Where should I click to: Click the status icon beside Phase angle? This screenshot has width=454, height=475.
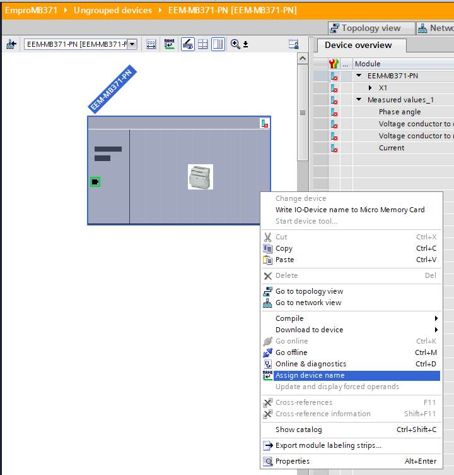click(x=334, y=112)
